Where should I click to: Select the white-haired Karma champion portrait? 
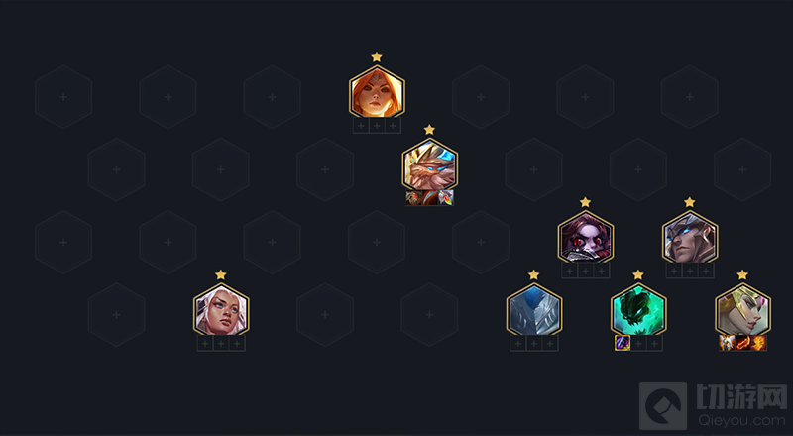[221, 310]
